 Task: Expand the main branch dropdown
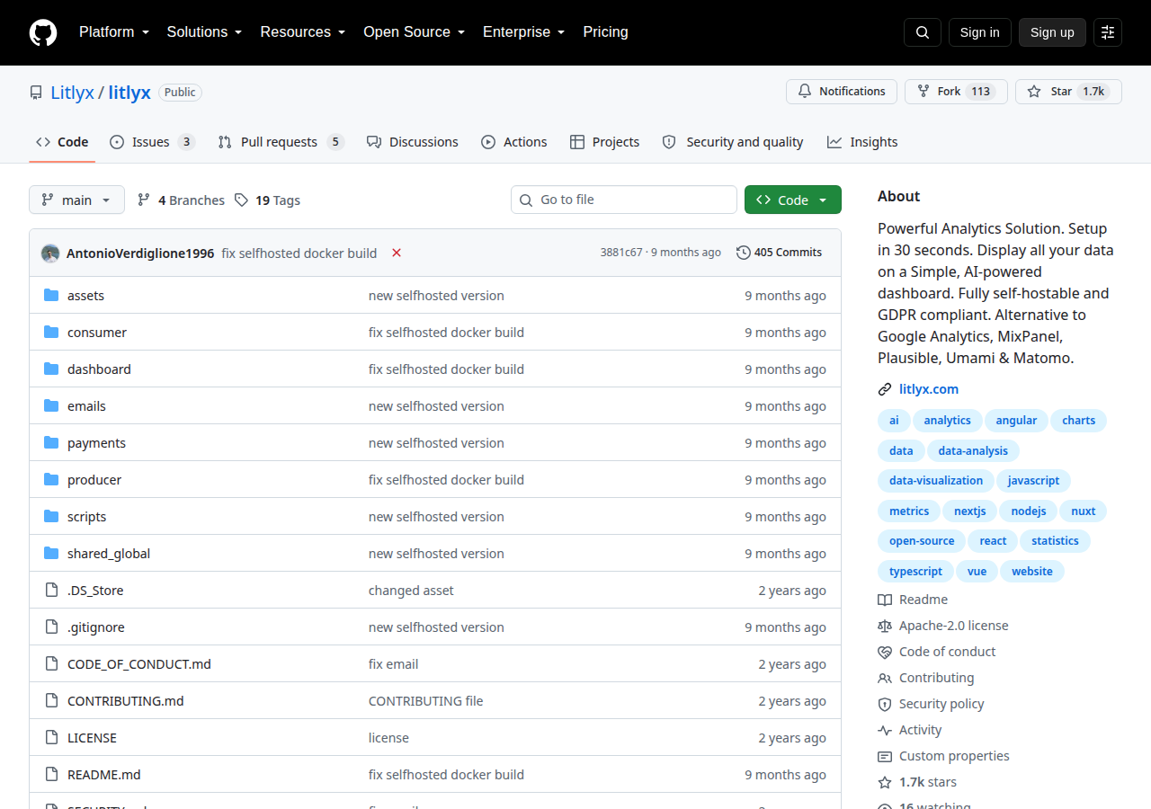76,200
